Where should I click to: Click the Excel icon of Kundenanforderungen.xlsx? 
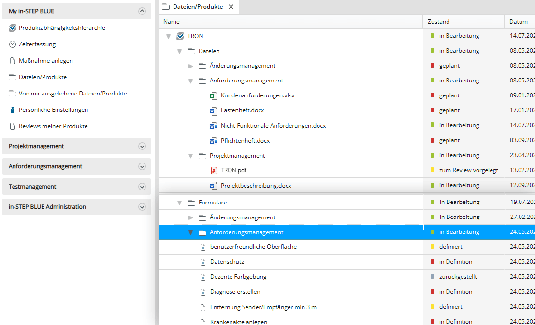213,95
